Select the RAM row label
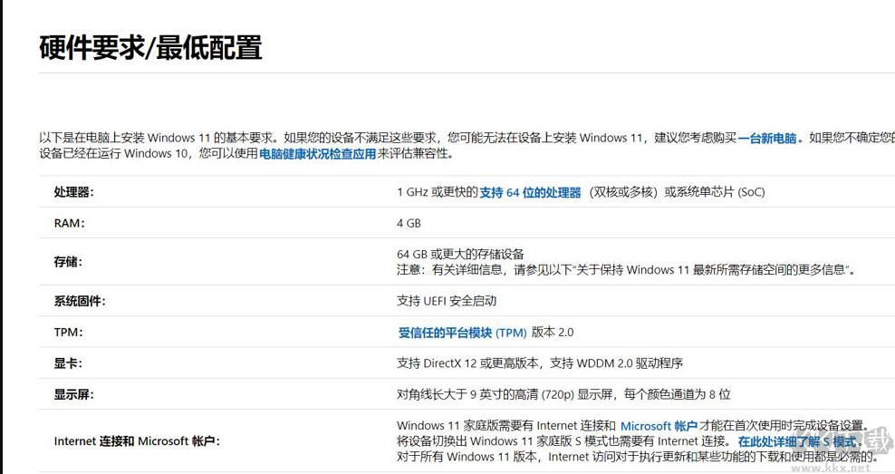Screen dimensions: 895x474 (x=69, y=223)
